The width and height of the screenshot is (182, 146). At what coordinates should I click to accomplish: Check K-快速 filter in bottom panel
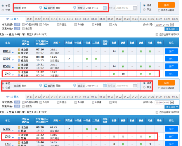coord(93,102)
